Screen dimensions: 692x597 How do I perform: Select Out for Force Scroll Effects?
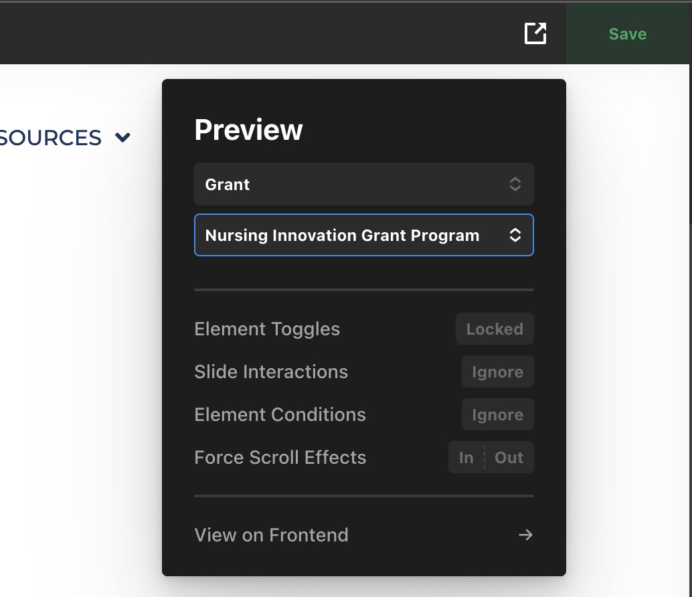tap(509, 457)
